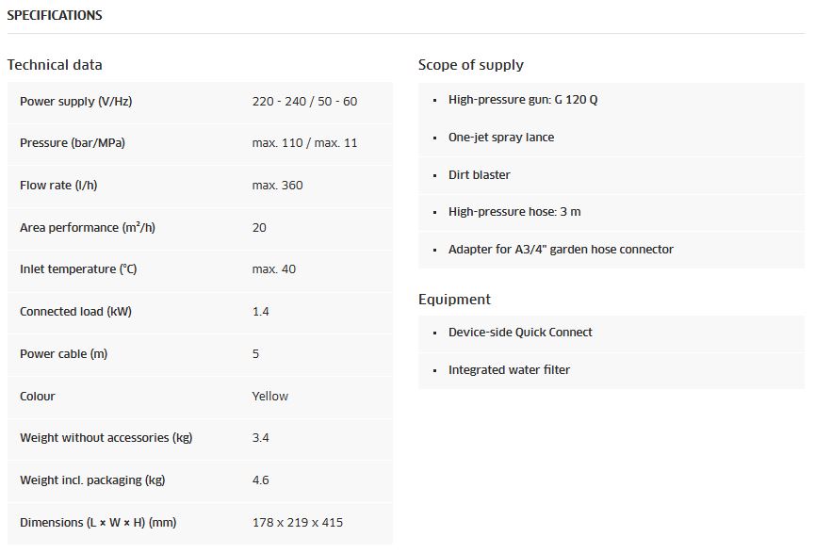This screenshot has height=553, width=815.
Task: Click the max. 110 / max. 11 pressure value
Action: [x=304, y=143]
